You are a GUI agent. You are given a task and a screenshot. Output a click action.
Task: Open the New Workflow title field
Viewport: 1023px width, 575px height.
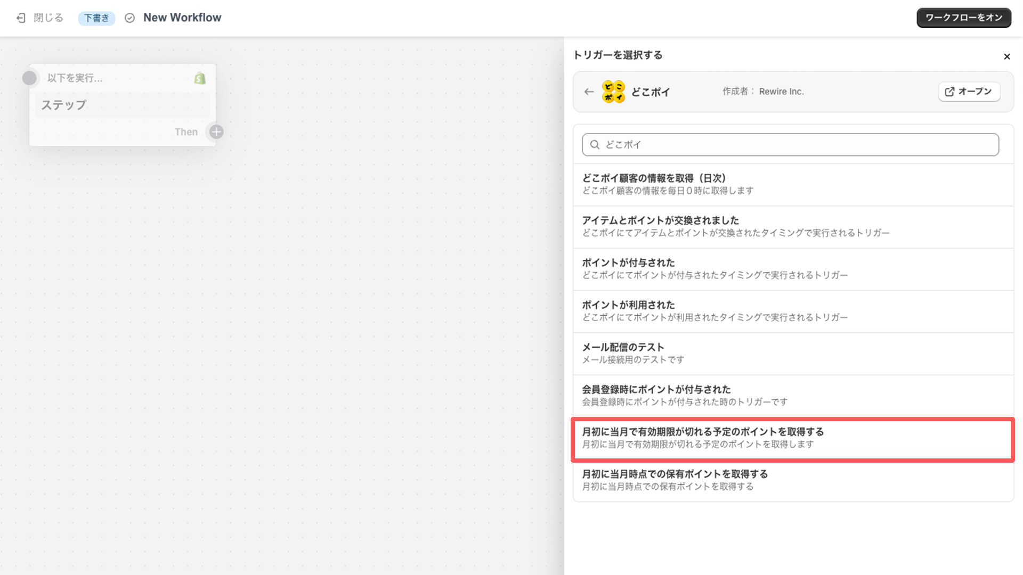click(x=182, y=18)
